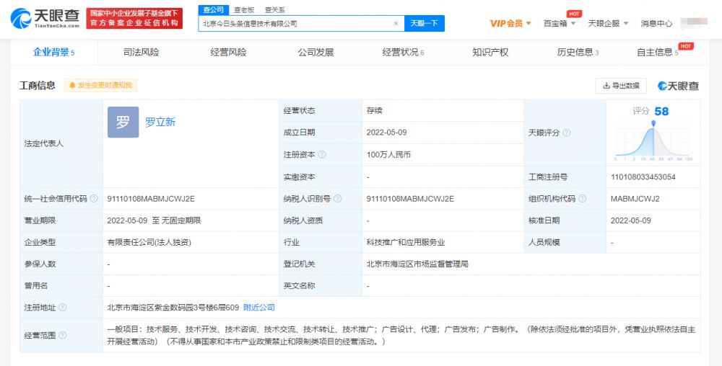Image resolution: width=722 pixels, height=366 pixels.
Task: Click the address 北京市海淀区紫金数码园3号楼6层609
Action: (x=173, y=307)
